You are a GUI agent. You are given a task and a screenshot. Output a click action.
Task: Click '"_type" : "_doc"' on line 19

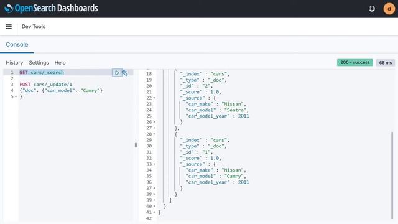coord(203,80)
